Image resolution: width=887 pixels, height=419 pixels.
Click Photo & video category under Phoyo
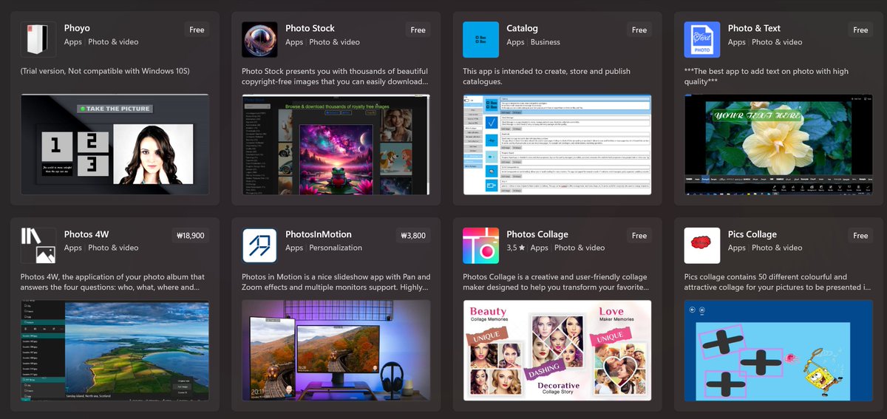[x=113, y=42]
